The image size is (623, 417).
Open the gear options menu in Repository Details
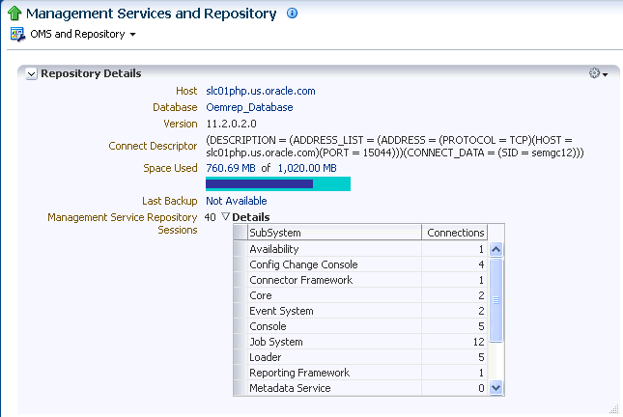(598, 73)
